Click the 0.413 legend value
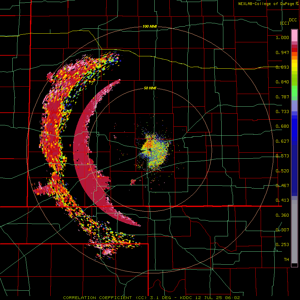The height and width of the screenshot is (300, 300). [x=282, y=200]
